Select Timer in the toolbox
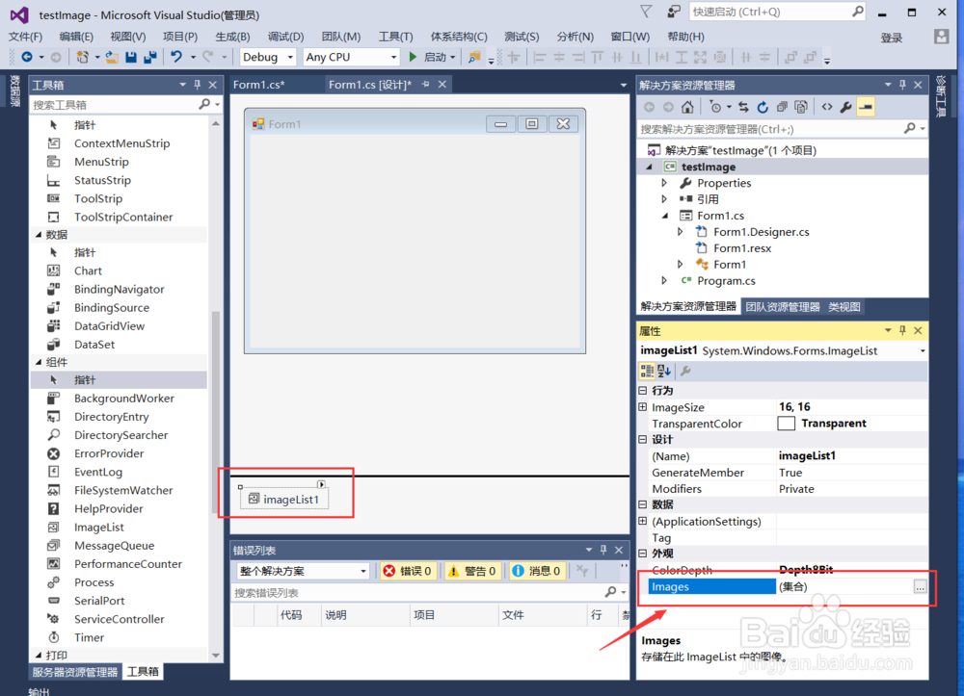The width and height of the screenshot is (964, 696). click(89, 637)
